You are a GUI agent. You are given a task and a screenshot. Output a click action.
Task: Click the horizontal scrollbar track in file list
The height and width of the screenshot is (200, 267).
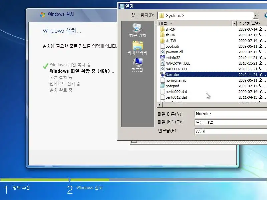click(x=215, y=105)
